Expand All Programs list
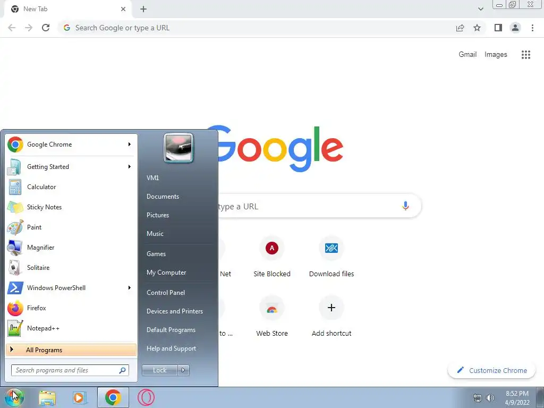This screenshot has width=544, height=408. [71, 350]
